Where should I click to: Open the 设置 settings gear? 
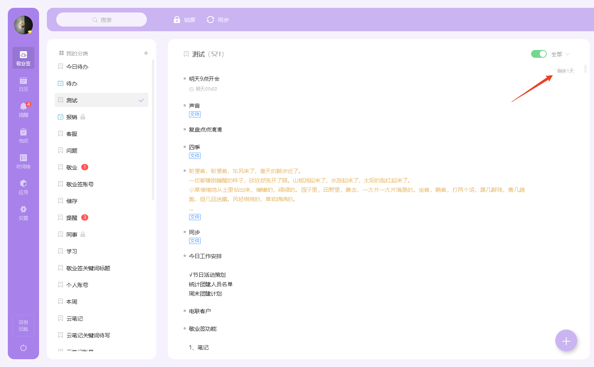point(23,213)
